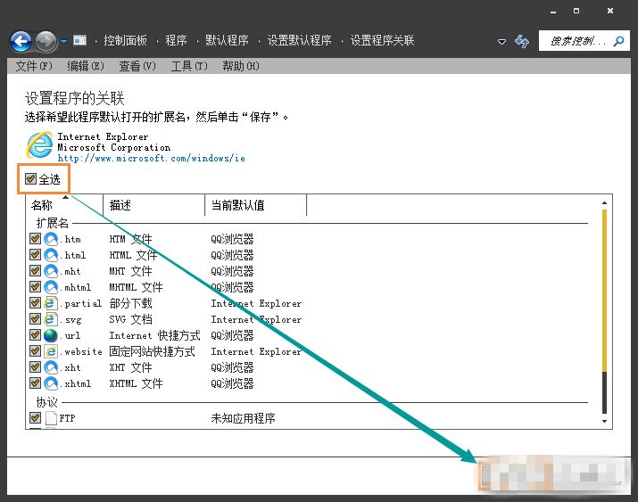
Task: Expand the arrow before 设置默认程序 breadcrumb
Action: (259, 41)
